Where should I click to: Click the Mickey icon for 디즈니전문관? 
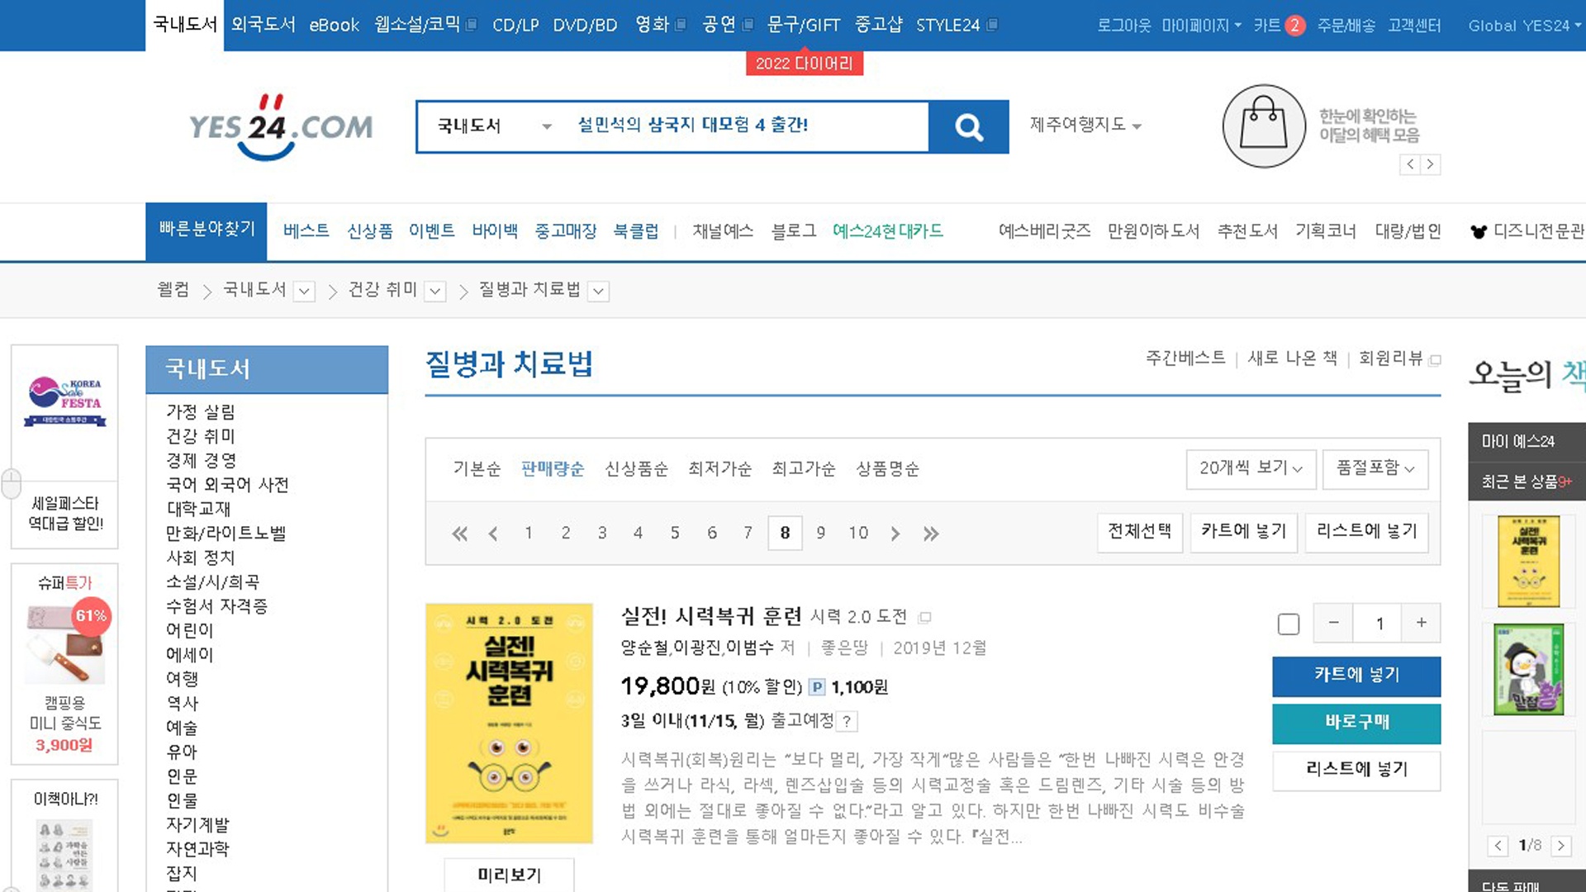click(1478, 231)
